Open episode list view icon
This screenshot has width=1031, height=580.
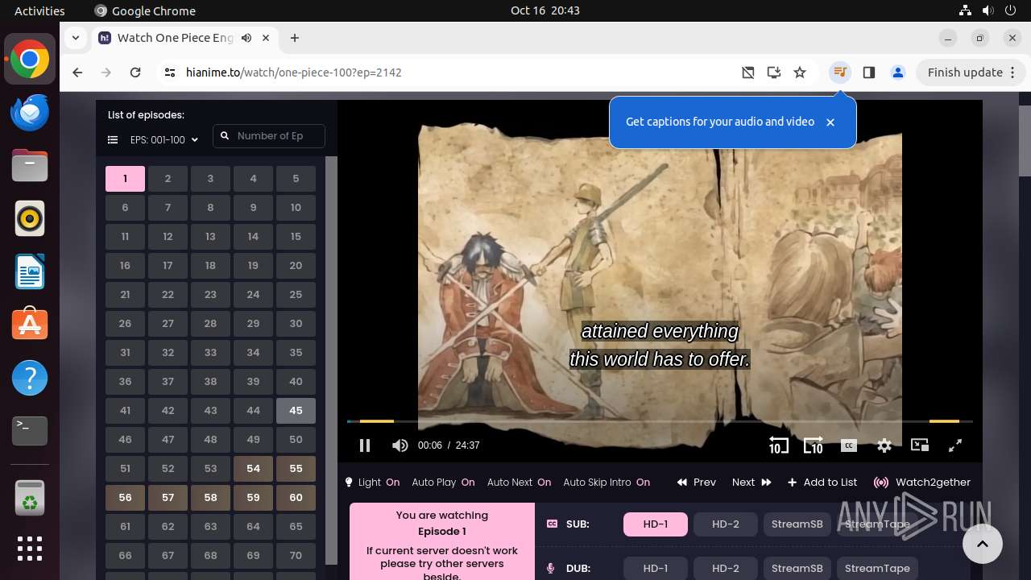coord(113,140)
